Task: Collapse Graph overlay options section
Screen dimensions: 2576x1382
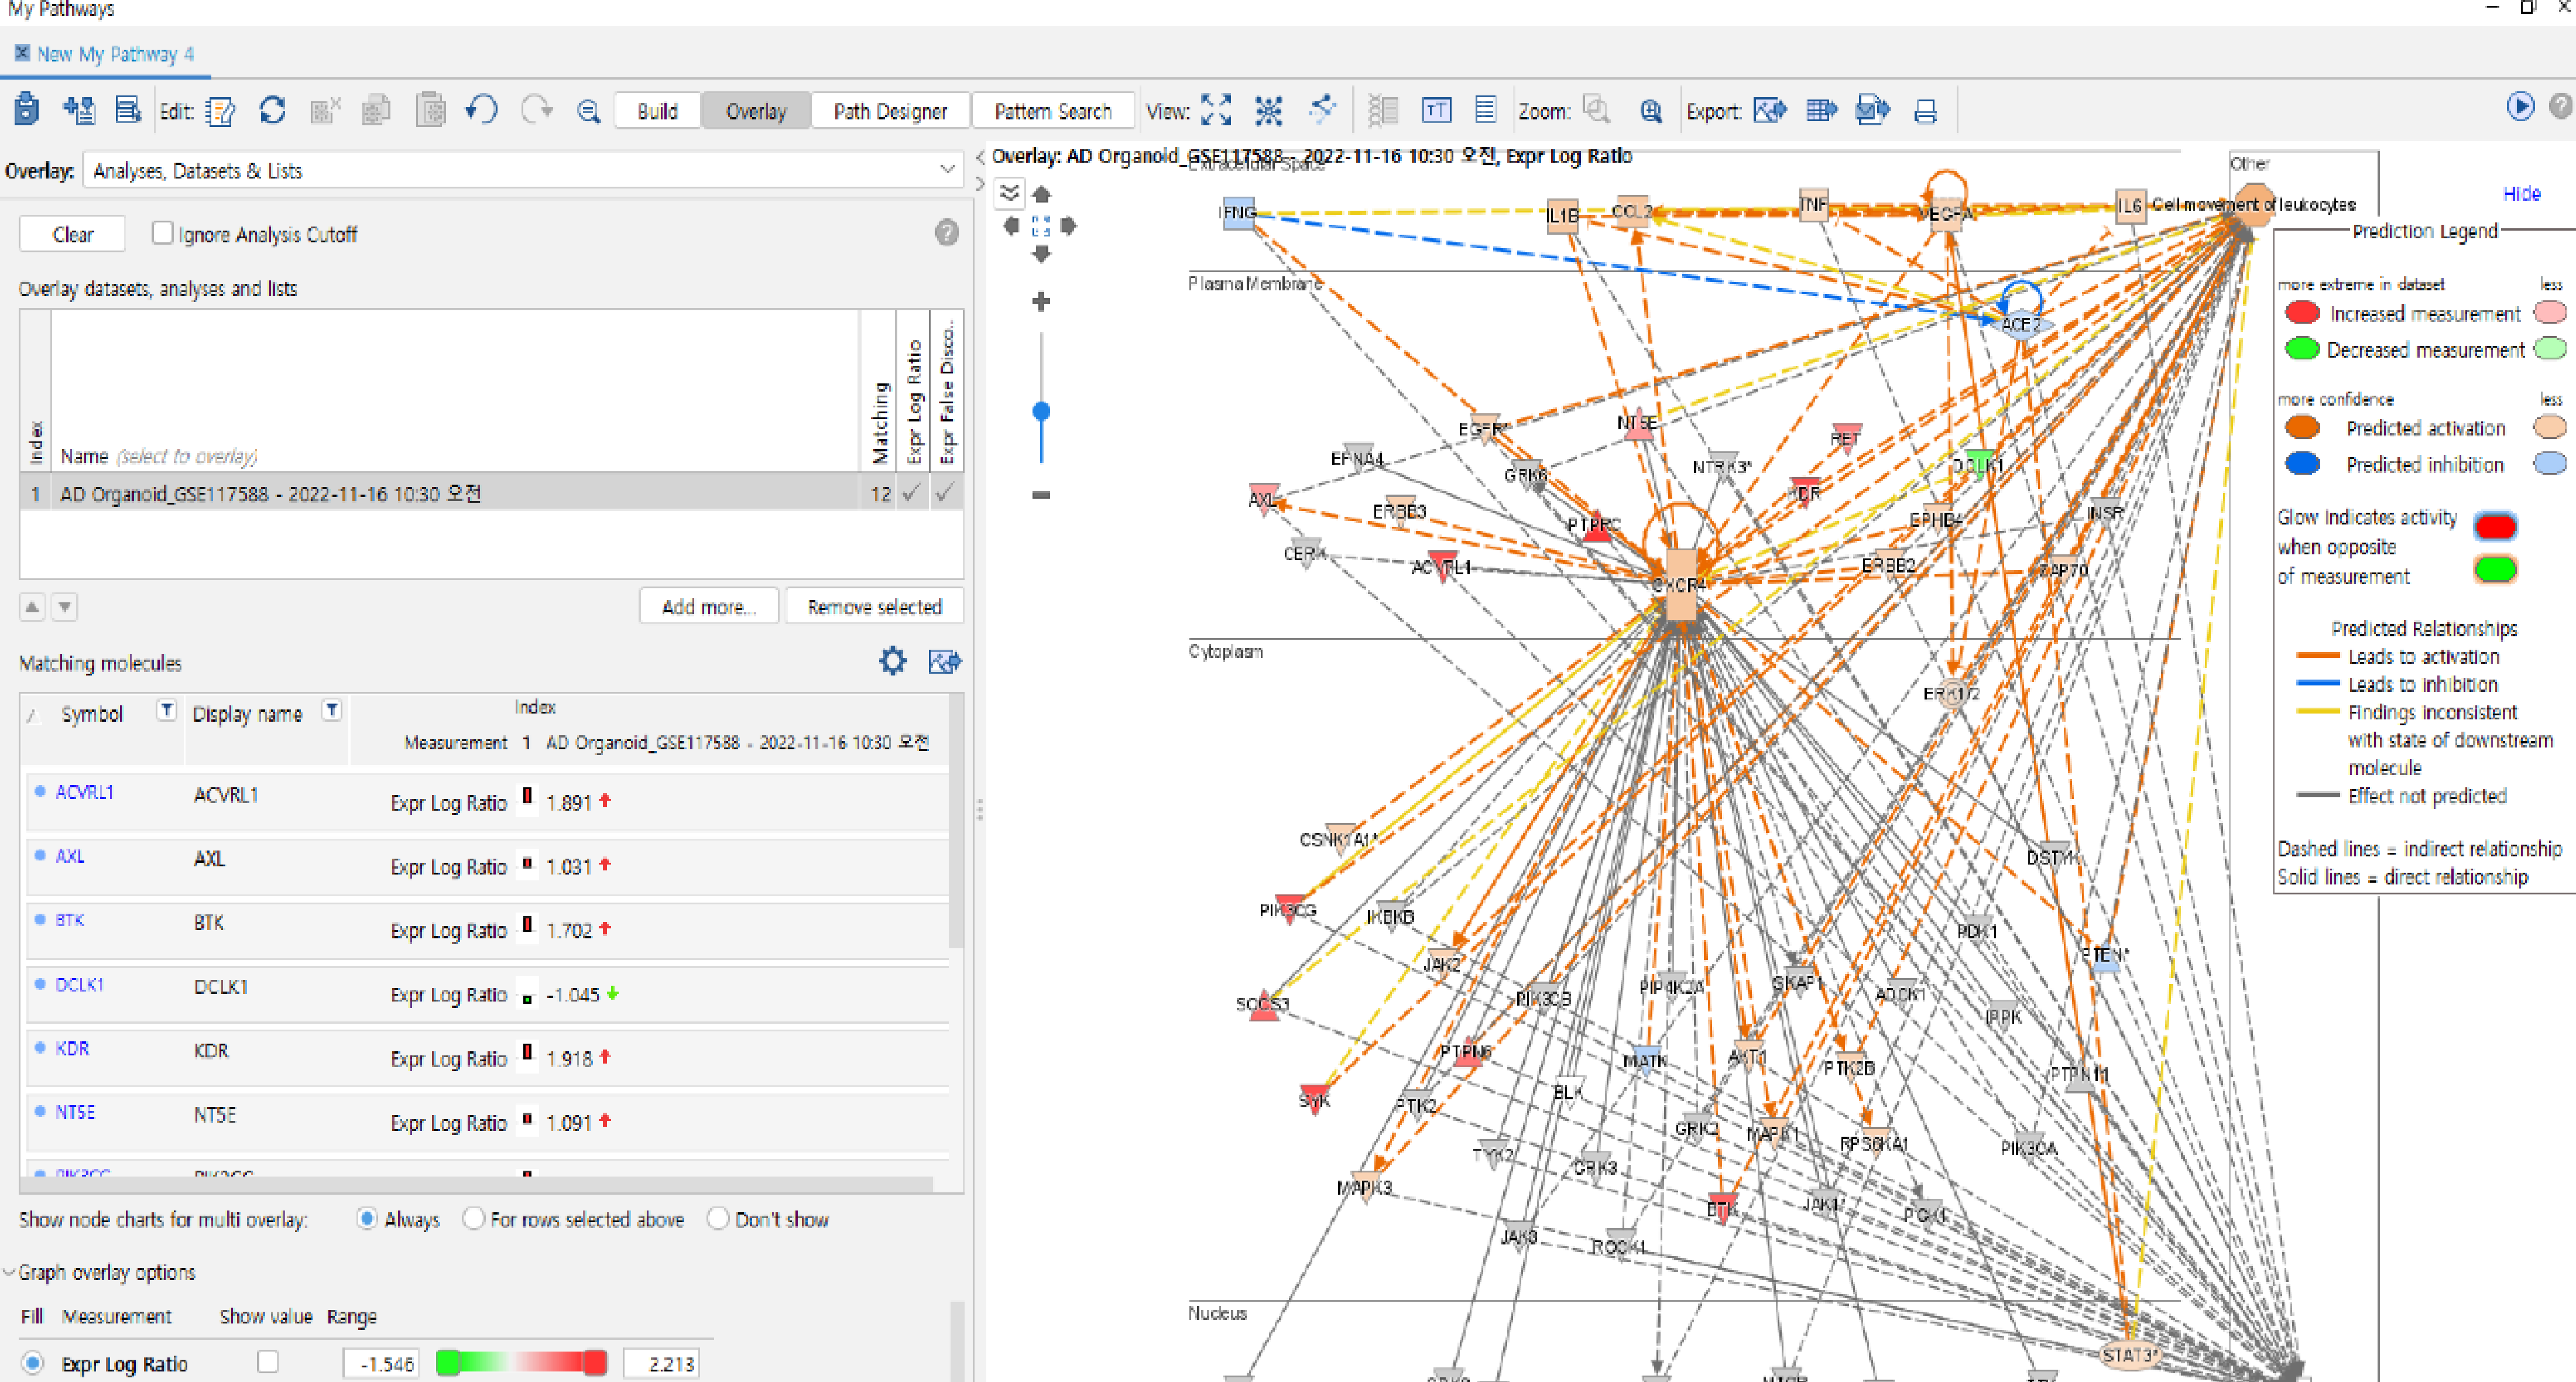Action: point(9,1272)
